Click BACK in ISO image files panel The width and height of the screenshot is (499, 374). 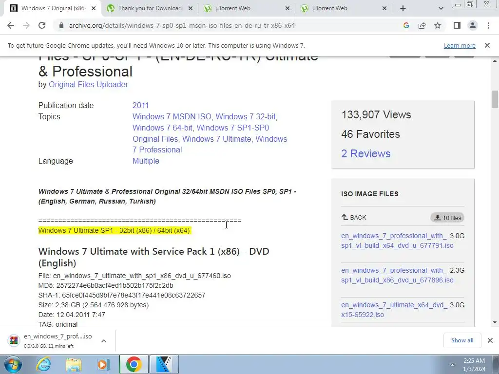(x=354, y=218)
